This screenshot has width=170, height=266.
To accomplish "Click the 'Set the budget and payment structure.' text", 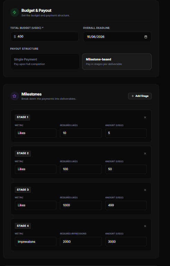I will pyautogui.click(x=45, y=15).
